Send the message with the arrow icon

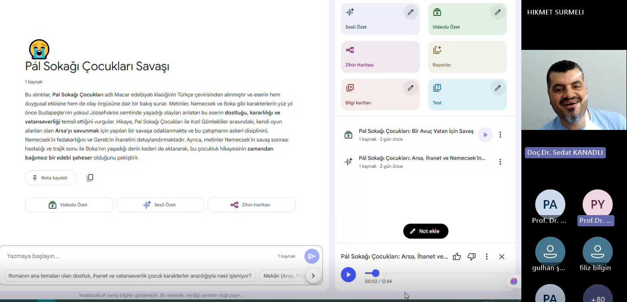coord(312,256)
